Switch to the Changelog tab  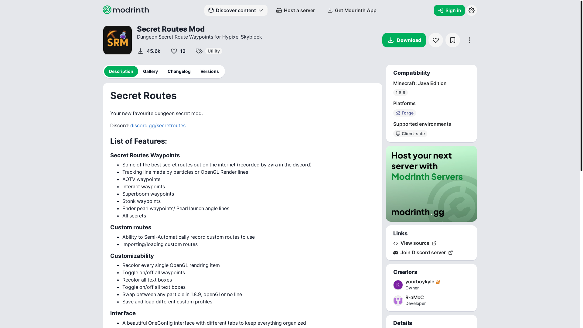point(179,71)
